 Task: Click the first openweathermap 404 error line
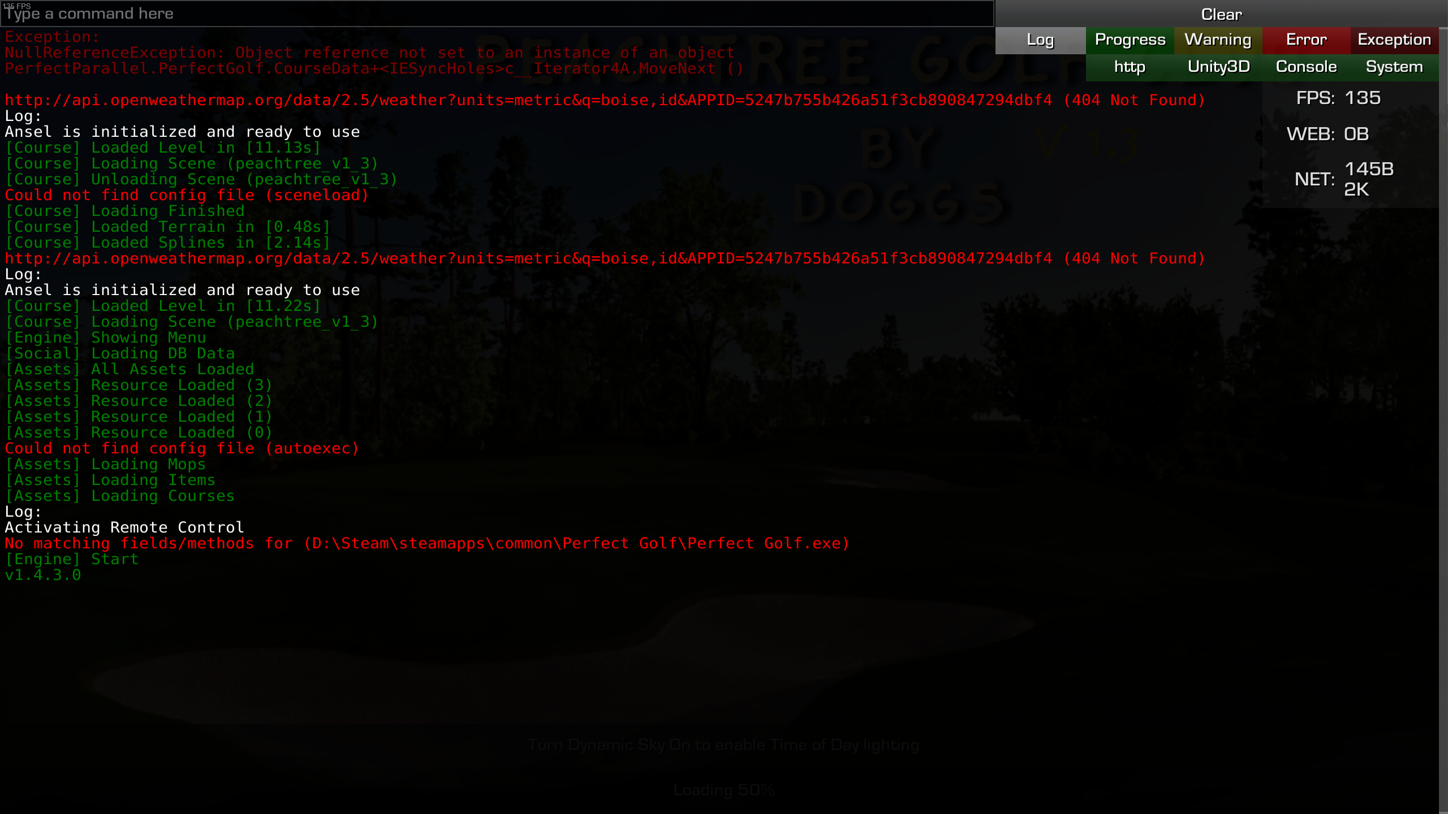pos(604,100)
